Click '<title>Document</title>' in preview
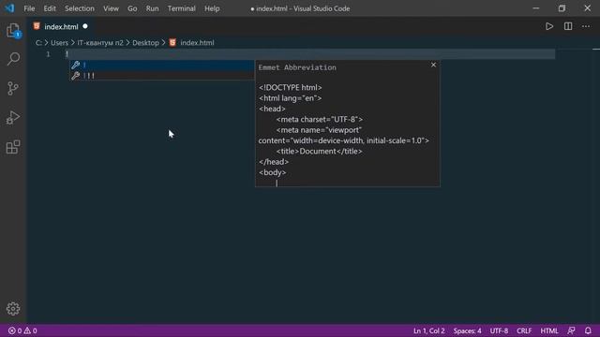This screenshot has width=600, height=337. click(319, 152)
